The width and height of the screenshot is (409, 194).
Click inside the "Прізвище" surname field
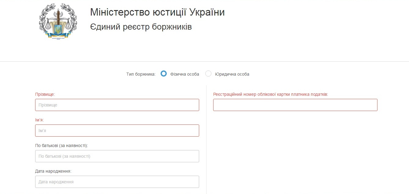pos(117,105)
